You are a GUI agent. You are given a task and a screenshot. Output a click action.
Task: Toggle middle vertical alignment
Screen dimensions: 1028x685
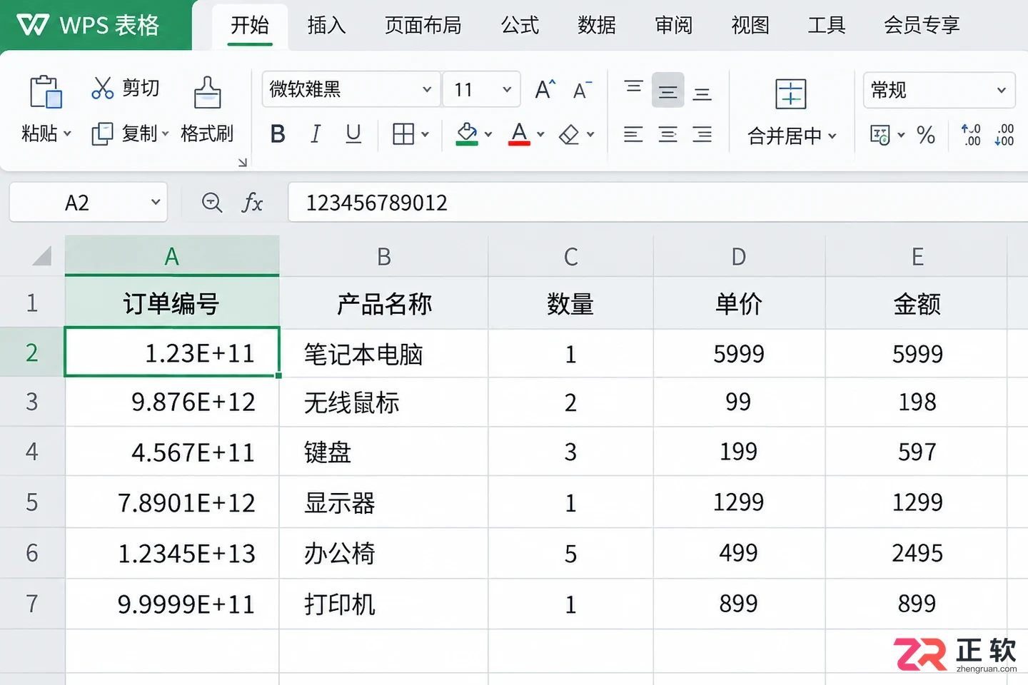(x=668, y=91)
